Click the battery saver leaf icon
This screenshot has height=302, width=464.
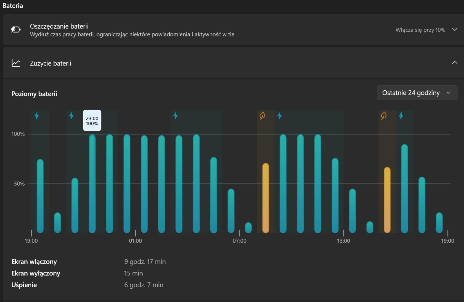point(16,30)
